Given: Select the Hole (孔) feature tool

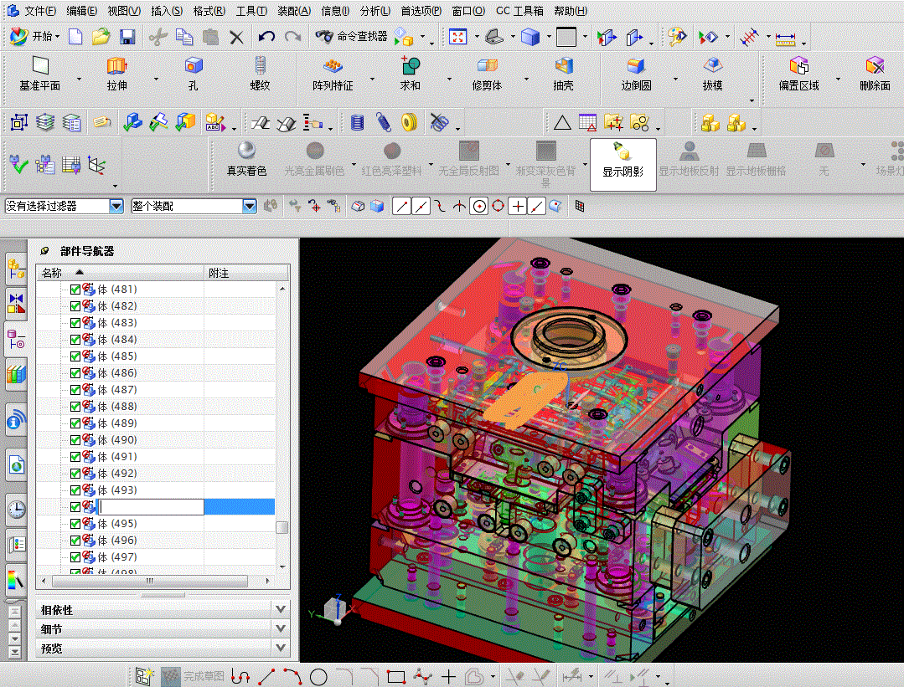Looking at the screenshot, I should point(194,73).
